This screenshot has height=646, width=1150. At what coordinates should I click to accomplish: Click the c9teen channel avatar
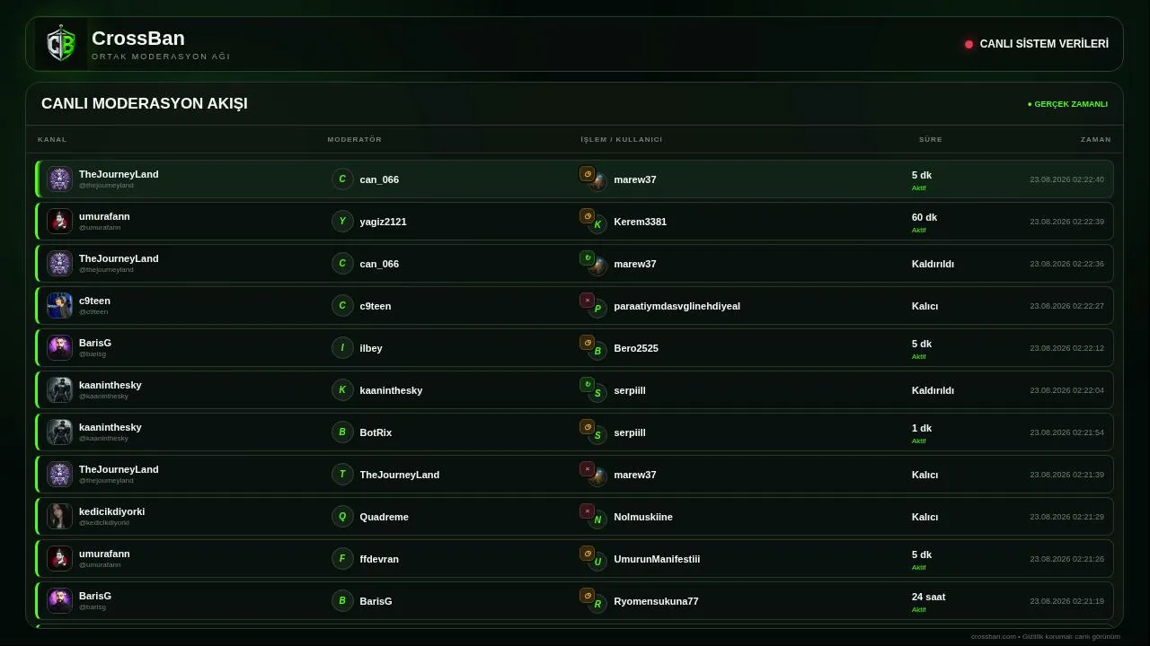(x=60, y=306)
